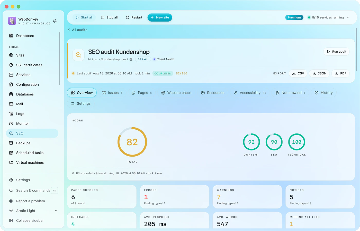
Task: Open the Errors summary card
Action: [175, 197]
